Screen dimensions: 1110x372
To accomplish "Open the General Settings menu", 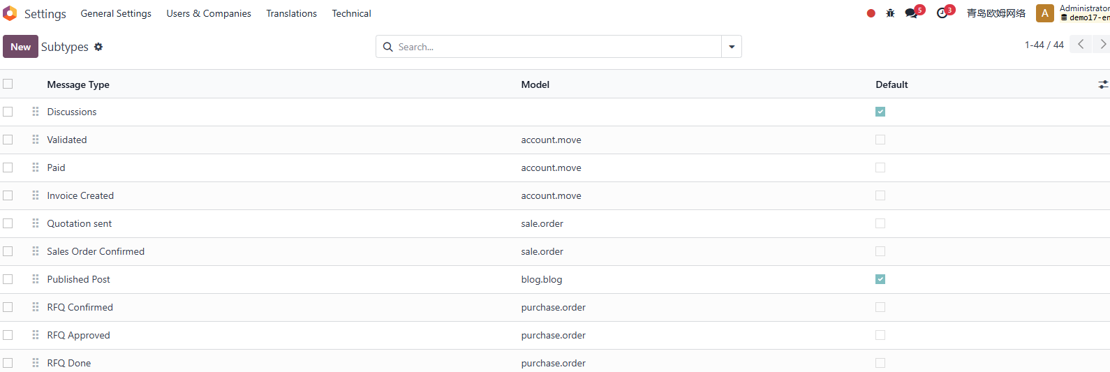I will coord(116,13).
